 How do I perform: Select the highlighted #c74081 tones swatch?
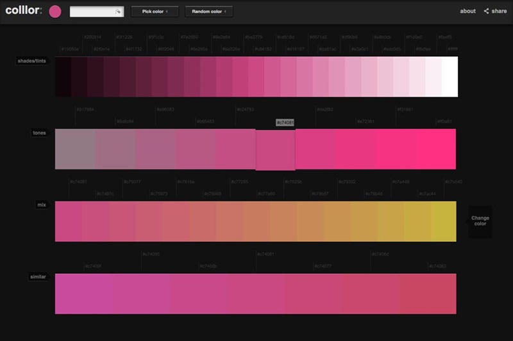[275, 150]
